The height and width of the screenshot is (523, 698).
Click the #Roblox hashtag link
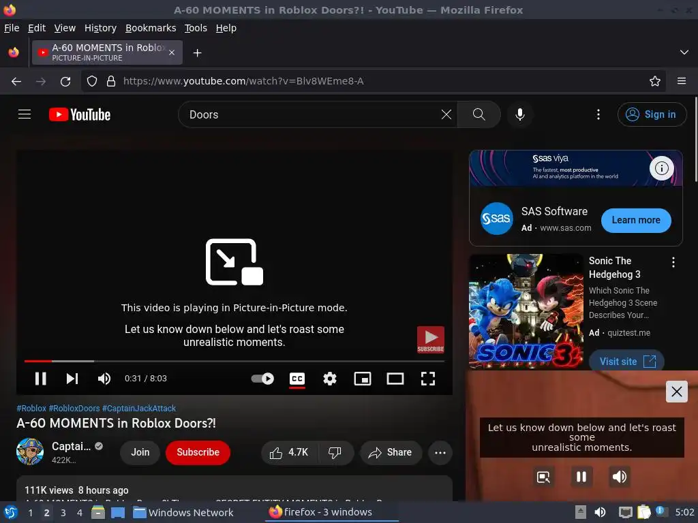tap(31, 409)
